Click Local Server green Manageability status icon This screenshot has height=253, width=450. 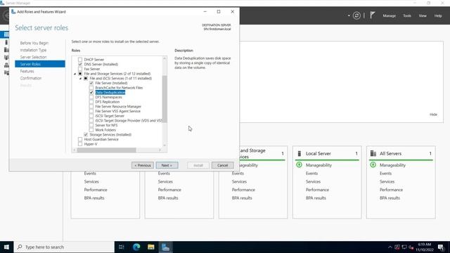point(299,165)
